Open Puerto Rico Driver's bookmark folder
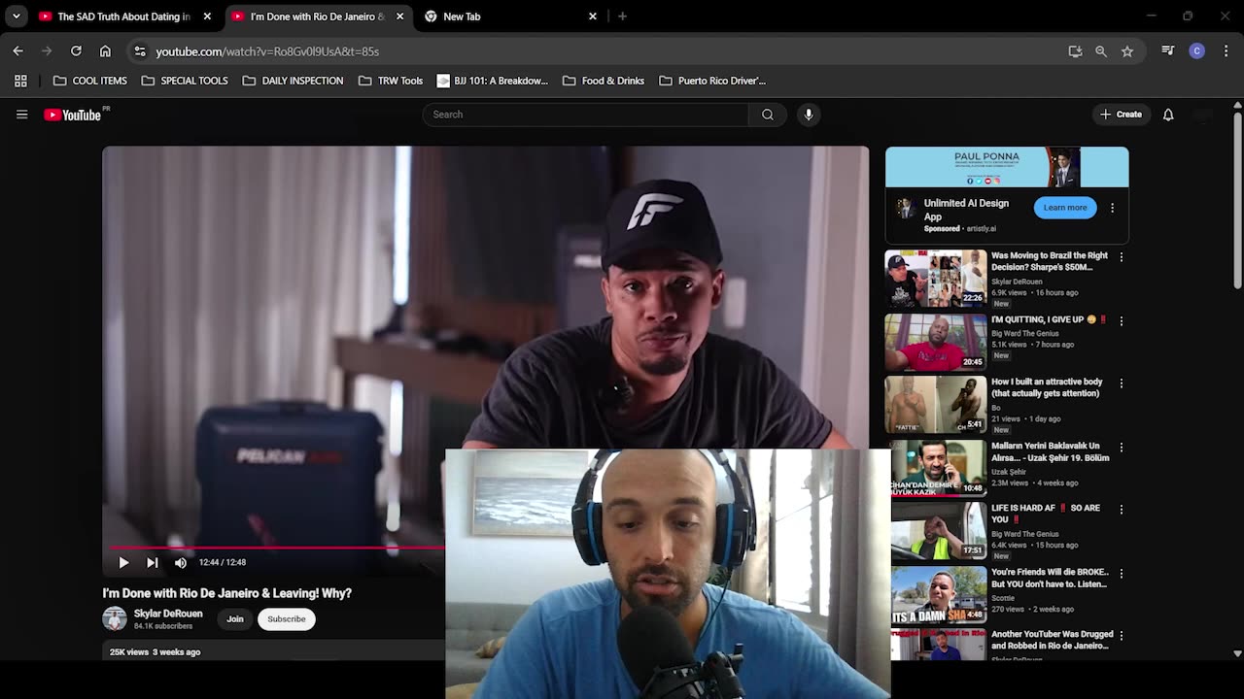1244x699 pixels. coord(712,81)
